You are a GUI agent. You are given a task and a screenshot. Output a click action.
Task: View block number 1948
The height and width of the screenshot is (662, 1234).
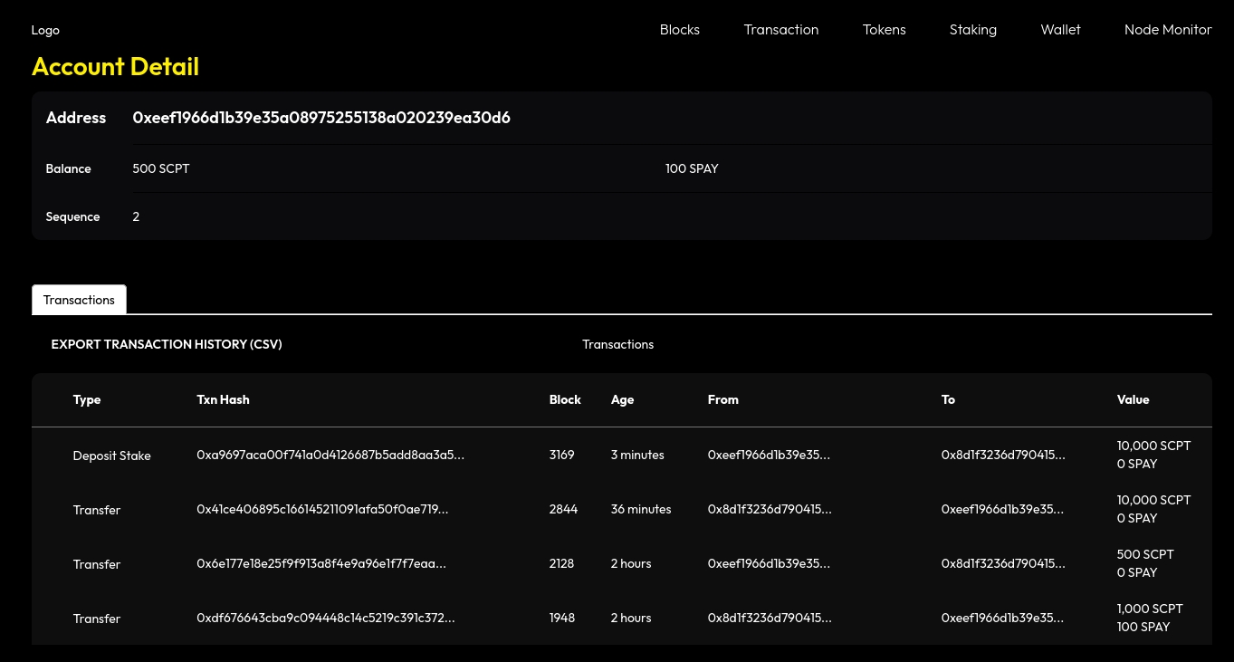(561, 618)
